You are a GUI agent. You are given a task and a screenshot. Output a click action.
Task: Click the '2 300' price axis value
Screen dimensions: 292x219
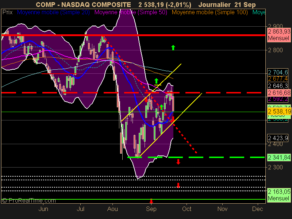[x=275, y=167]
